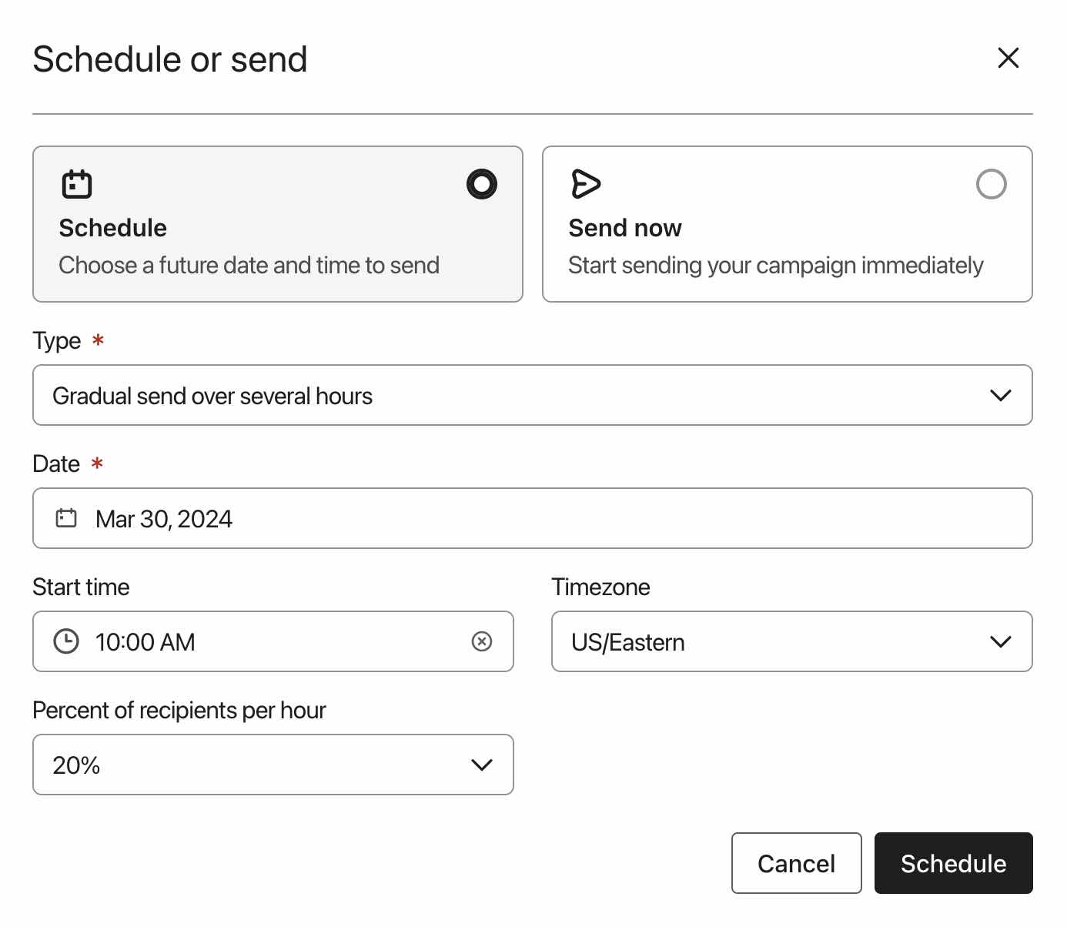Click the calendar icon in the Date field
1067x927 pixels.
pyautogui.click(x=65, y=517)
